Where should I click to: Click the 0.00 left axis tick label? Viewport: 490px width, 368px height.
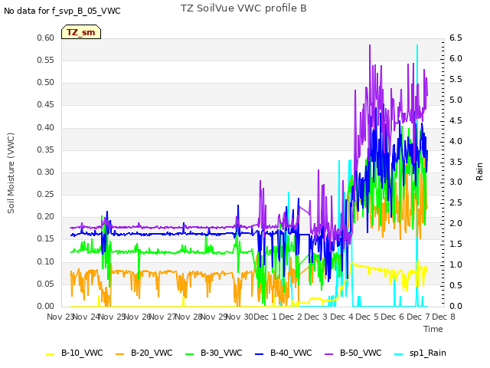(x=46, y=306)
